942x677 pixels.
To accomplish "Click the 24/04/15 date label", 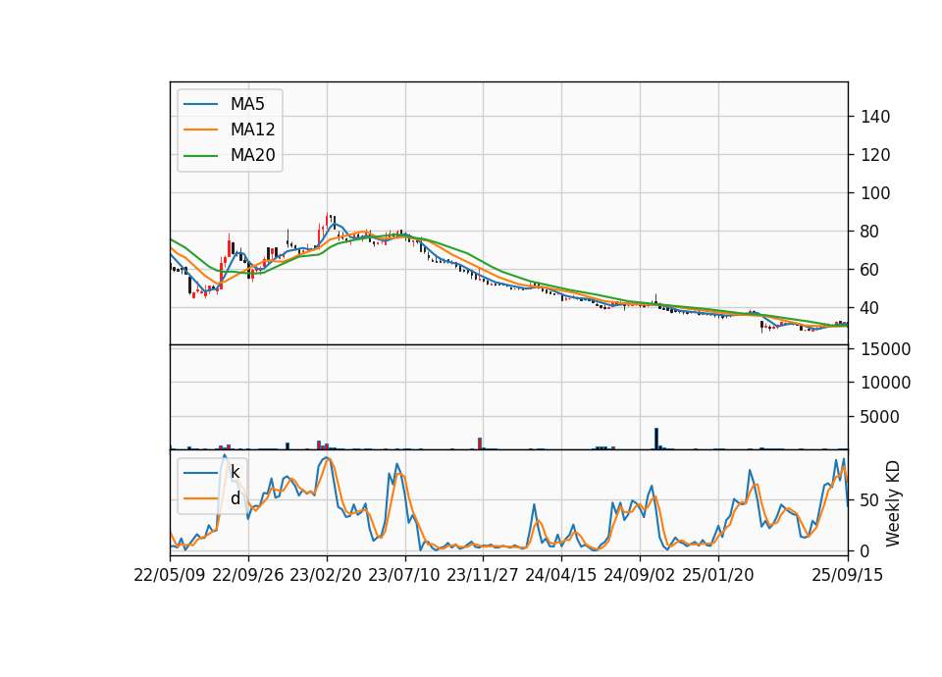I will (561, 575).
